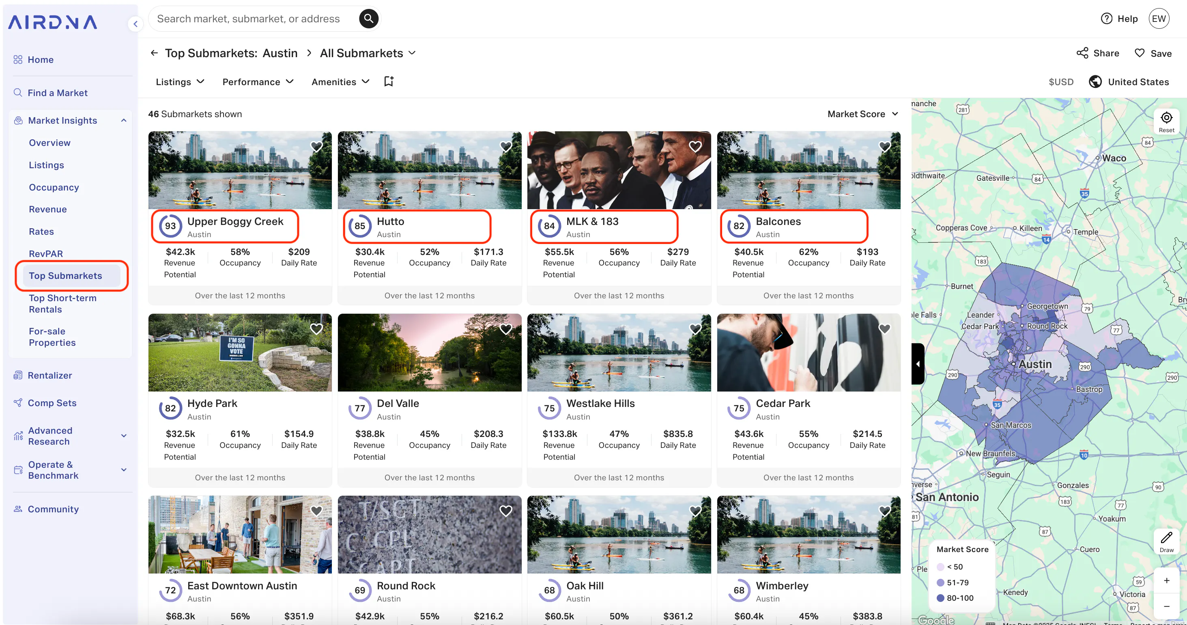Click the Save button

1153,53
